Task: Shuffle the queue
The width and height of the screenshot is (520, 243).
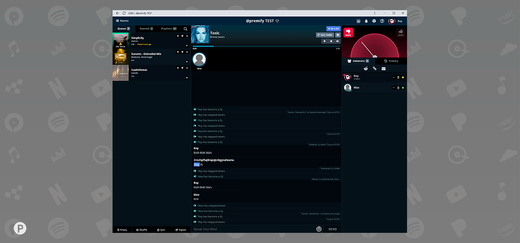Action: pyautogui.click(x=142, y=230)
